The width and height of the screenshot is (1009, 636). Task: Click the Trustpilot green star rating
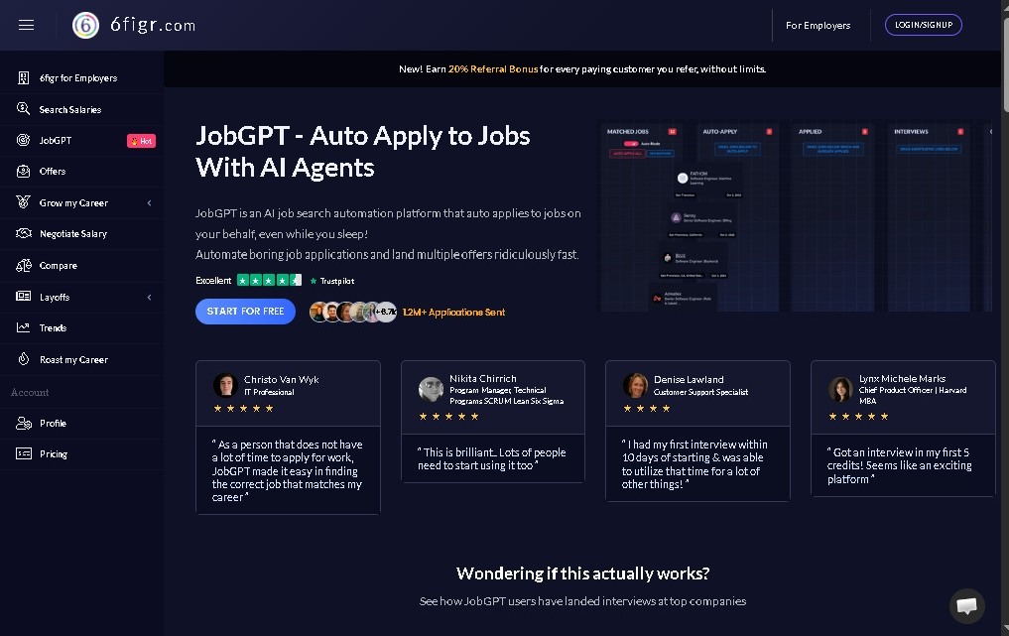[x=269, y=280]
